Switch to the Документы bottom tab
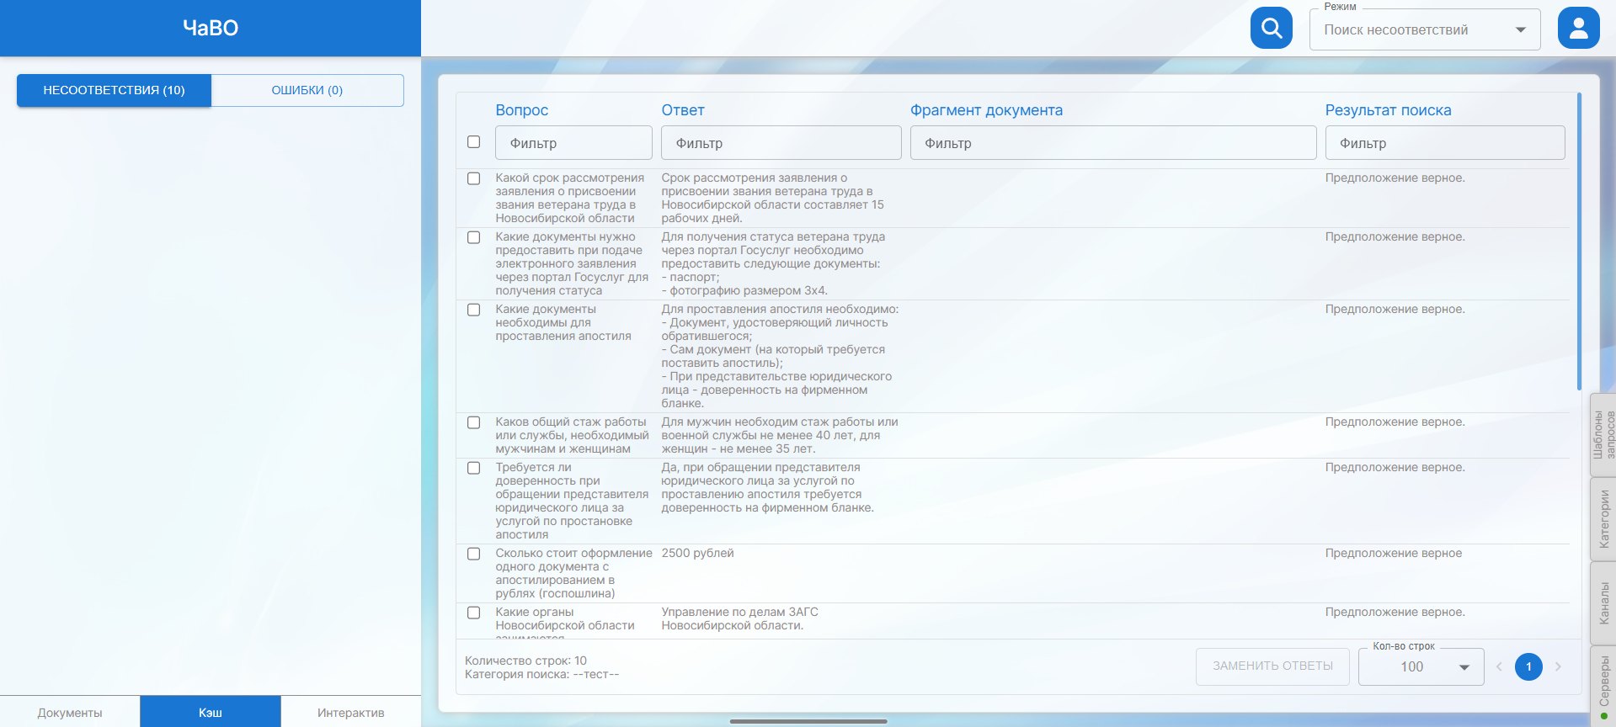Screen dimensions: 1616x727 [x=70, y=712]
